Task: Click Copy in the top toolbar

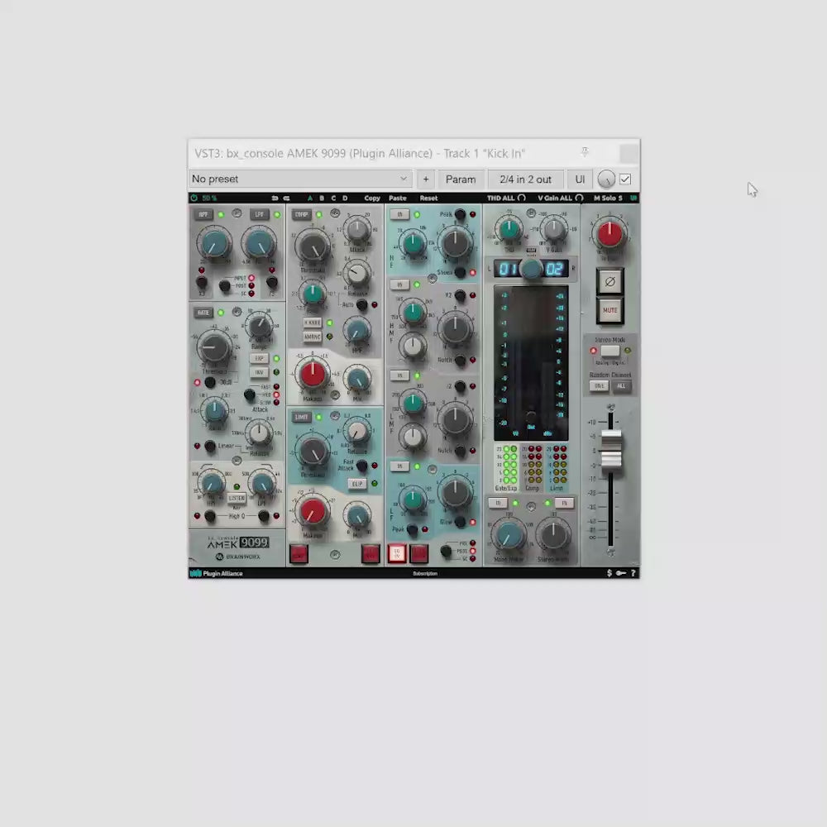Action: pos(372,198)
